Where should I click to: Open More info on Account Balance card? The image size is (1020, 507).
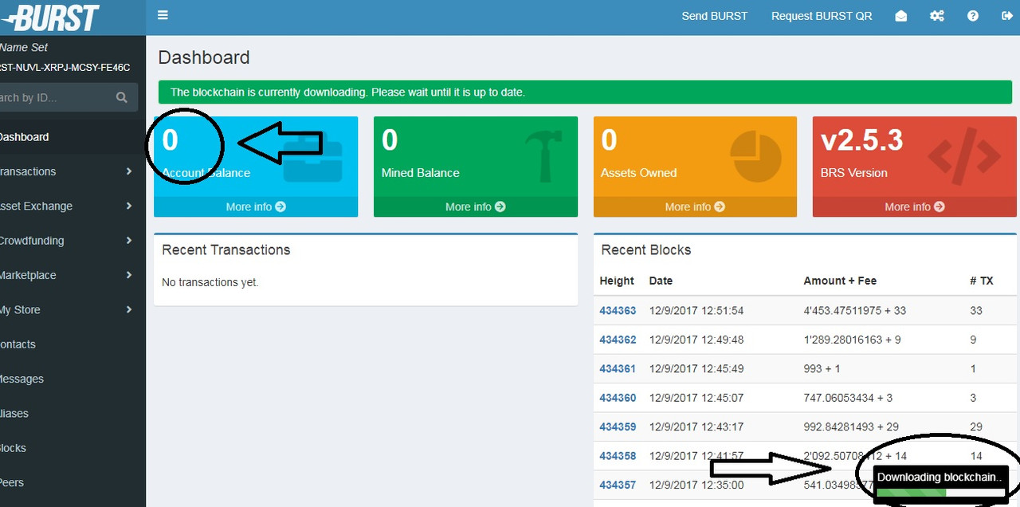coord(256,206)
